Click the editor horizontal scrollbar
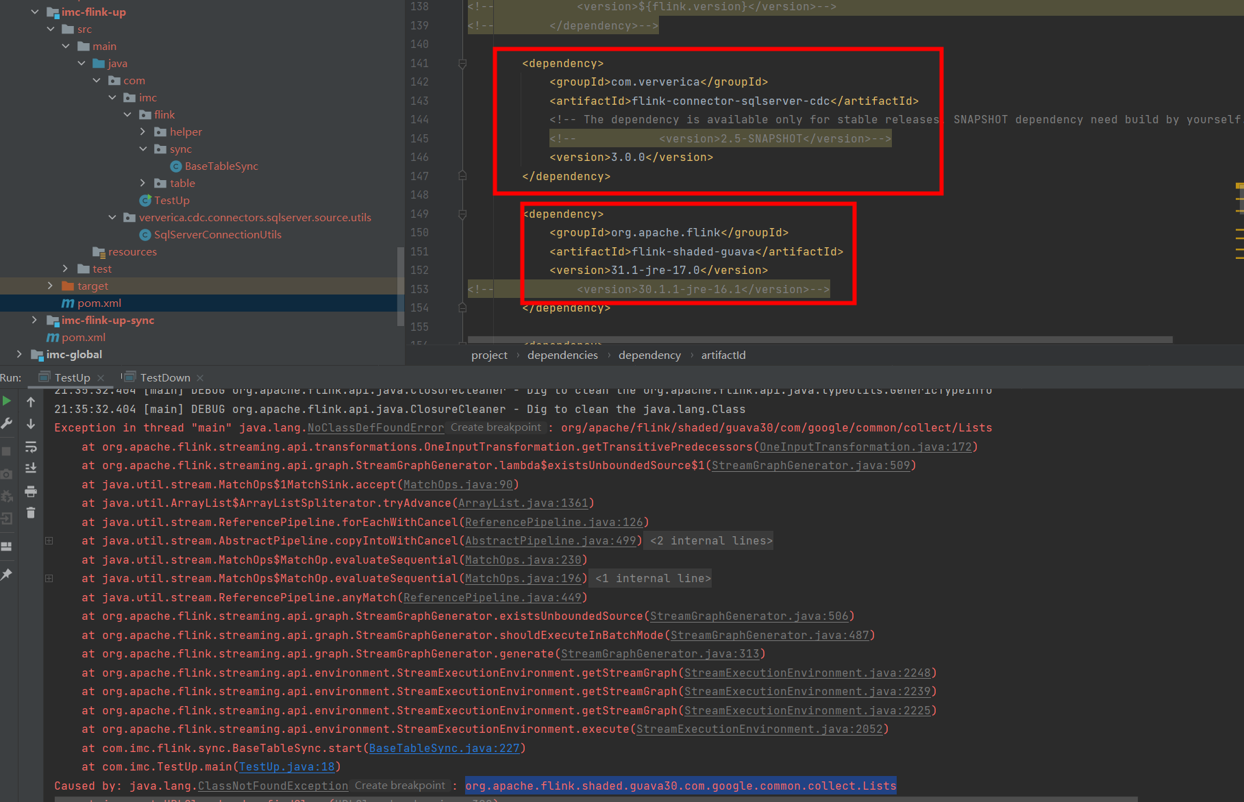 click(x=820, y=340)
